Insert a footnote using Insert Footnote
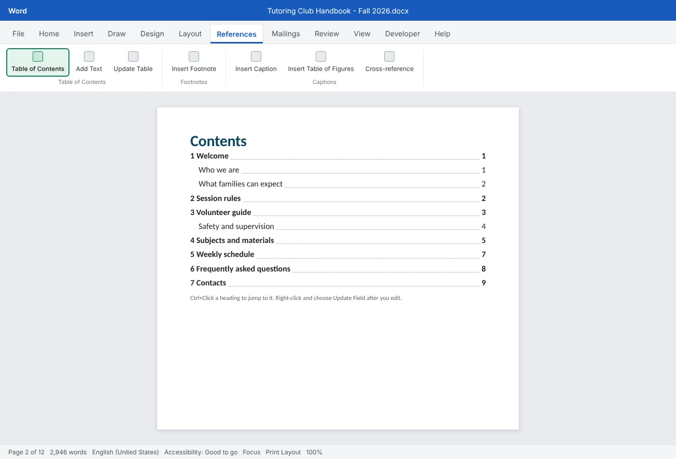Screen dimensions: 676x459 [194, 62]
